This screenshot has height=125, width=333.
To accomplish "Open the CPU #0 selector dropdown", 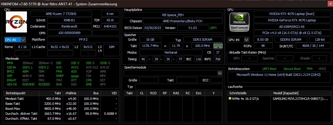I will click(15, 40).
